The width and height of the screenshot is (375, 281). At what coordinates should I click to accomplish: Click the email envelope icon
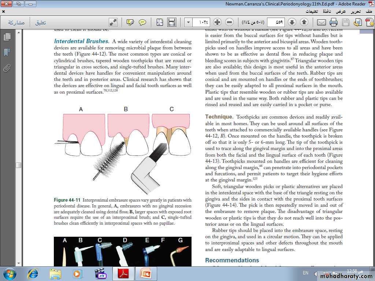click(321, 22)
